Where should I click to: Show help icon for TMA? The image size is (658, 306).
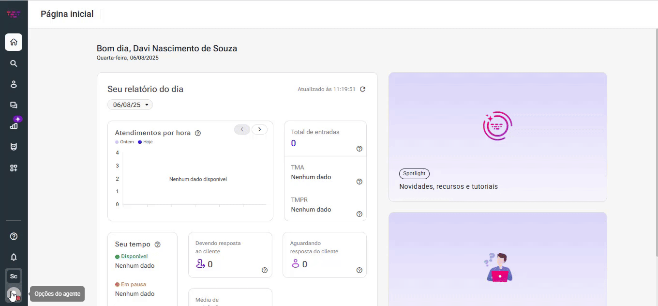coord(359,182)
